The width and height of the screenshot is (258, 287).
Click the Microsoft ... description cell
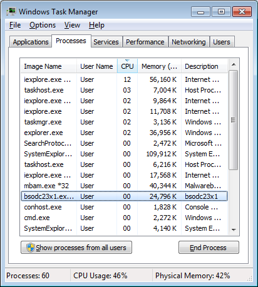click(203, 143)
